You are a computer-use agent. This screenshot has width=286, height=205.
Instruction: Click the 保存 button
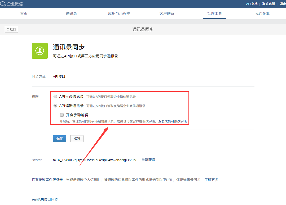[59, 138]
